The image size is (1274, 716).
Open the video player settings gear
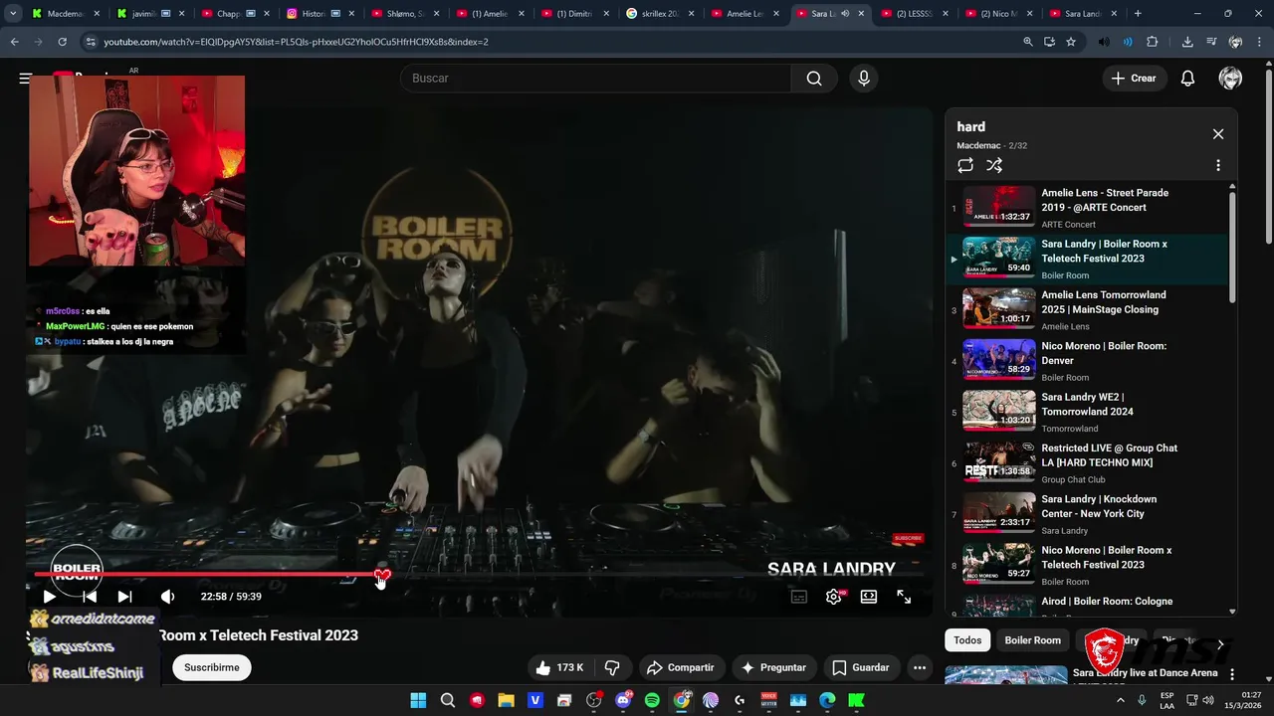(834, 597)
